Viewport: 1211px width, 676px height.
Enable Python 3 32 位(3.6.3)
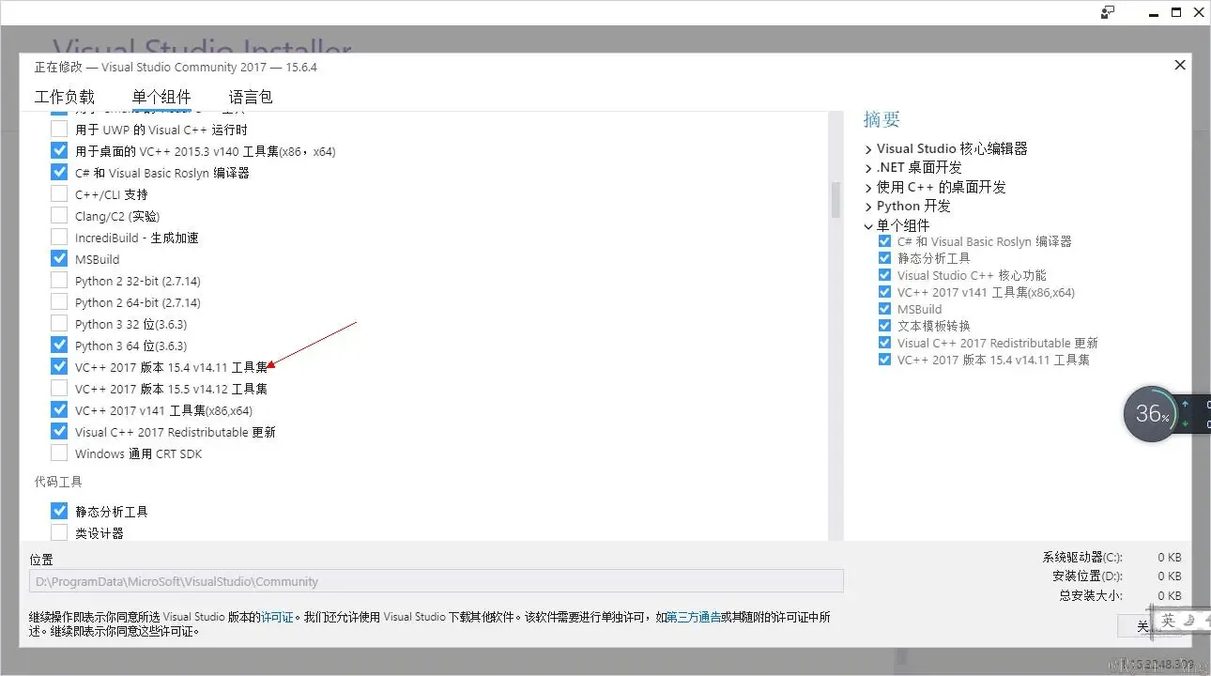coord(59,324)
